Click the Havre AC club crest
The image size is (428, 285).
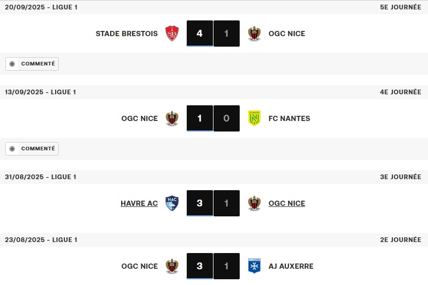point(172,203)
